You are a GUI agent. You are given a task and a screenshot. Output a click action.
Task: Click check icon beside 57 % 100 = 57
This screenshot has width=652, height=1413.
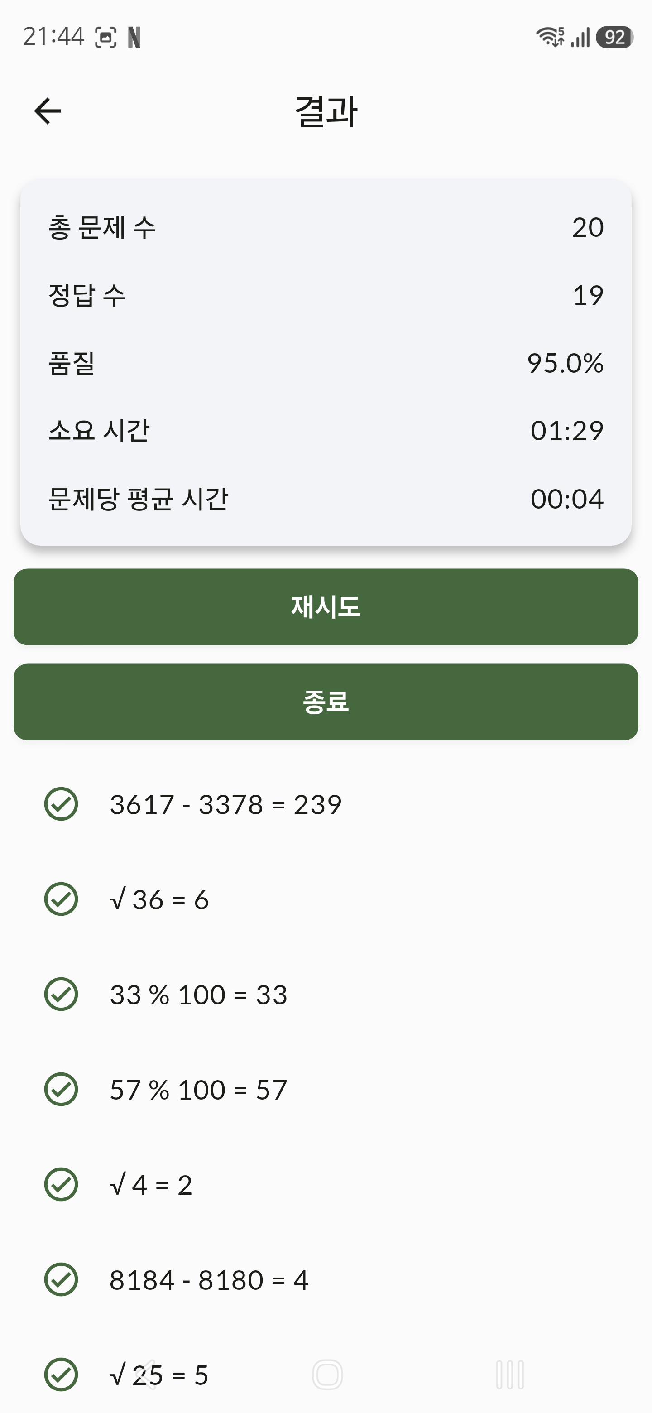(x=61, y=1089)
